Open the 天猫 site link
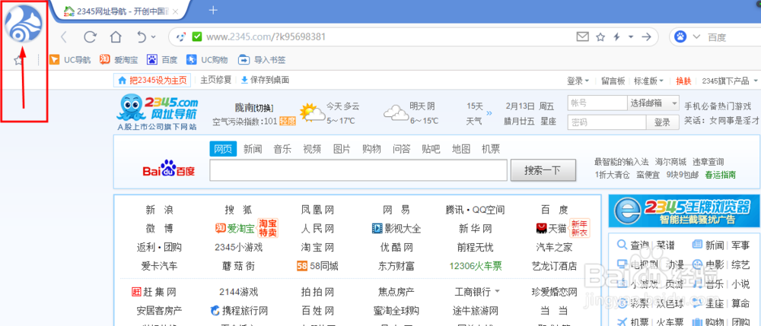The height and width of the screenshot is (326, 761). (551, 228)
